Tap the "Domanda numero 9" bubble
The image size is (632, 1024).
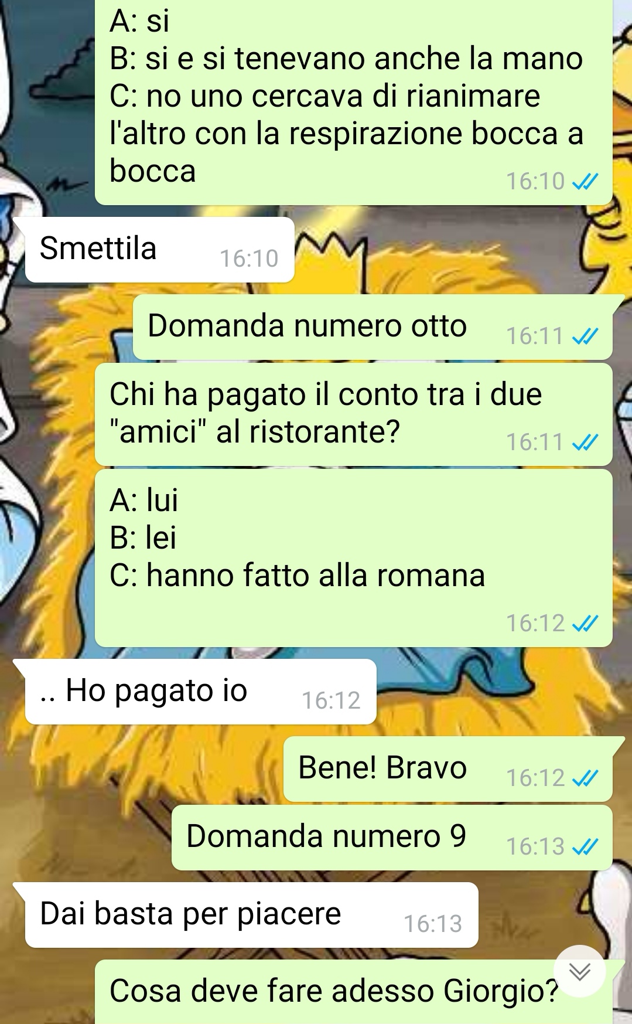coord(392,838)
